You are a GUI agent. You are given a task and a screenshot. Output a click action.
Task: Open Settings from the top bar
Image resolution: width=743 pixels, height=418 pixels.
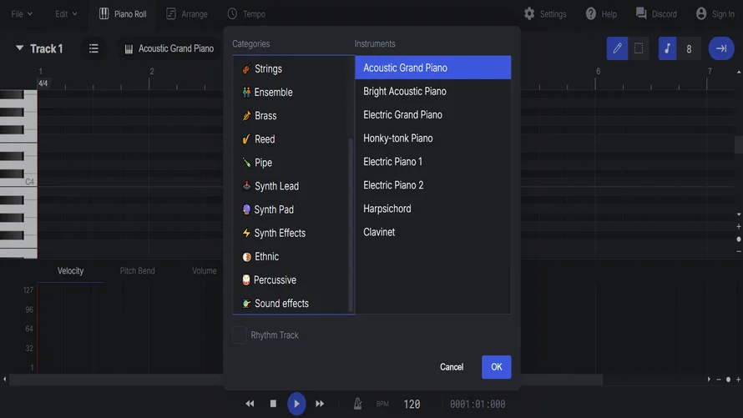pos(545,13)
